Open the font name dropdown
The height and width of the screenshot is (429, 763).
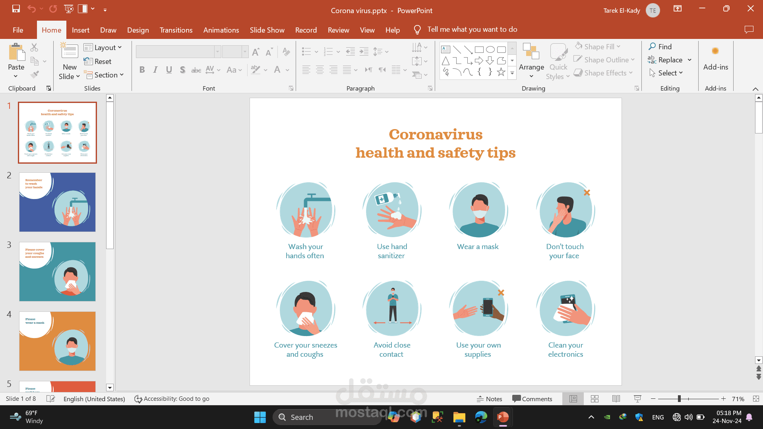click(217, 52)
